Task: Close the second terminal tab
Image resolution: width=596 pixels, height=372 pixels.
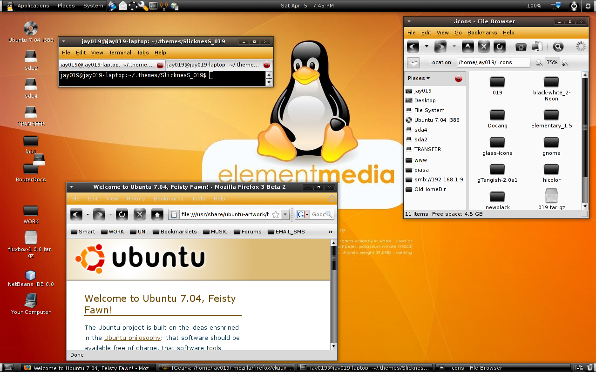Action: [x=267, y=65]
